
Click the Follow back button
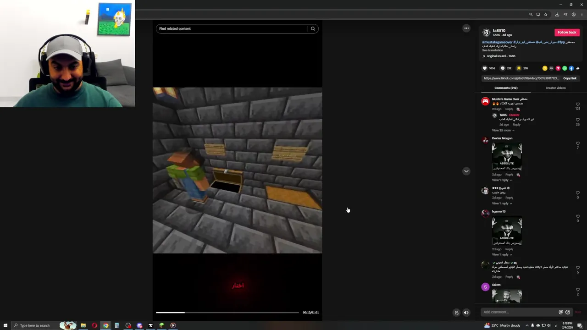tap(567, 33)
